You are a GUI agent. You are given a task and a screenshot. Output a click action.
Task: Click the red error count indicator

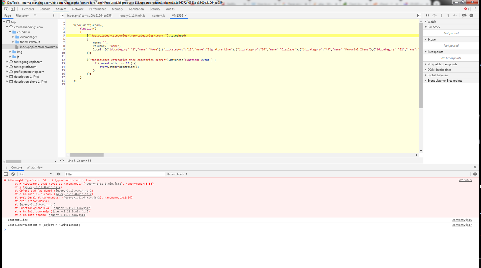[x=467, y=9]
